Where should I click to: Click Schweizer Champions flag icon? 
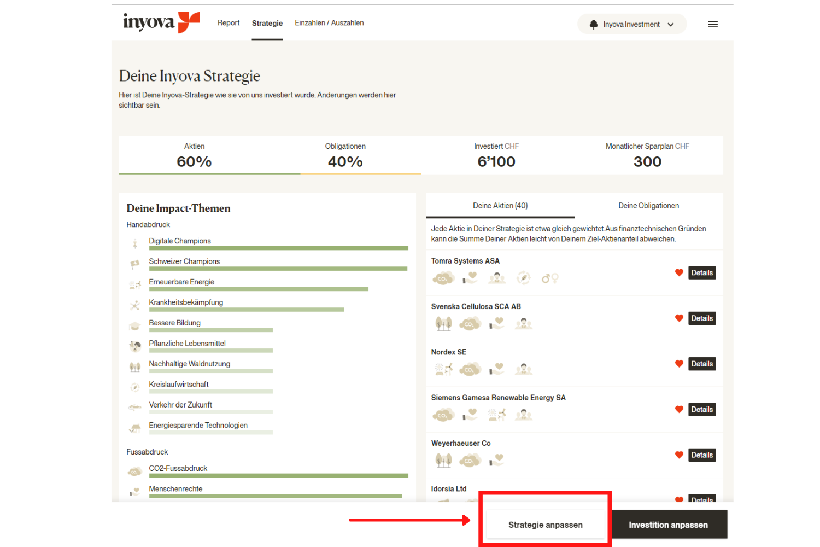135,265
